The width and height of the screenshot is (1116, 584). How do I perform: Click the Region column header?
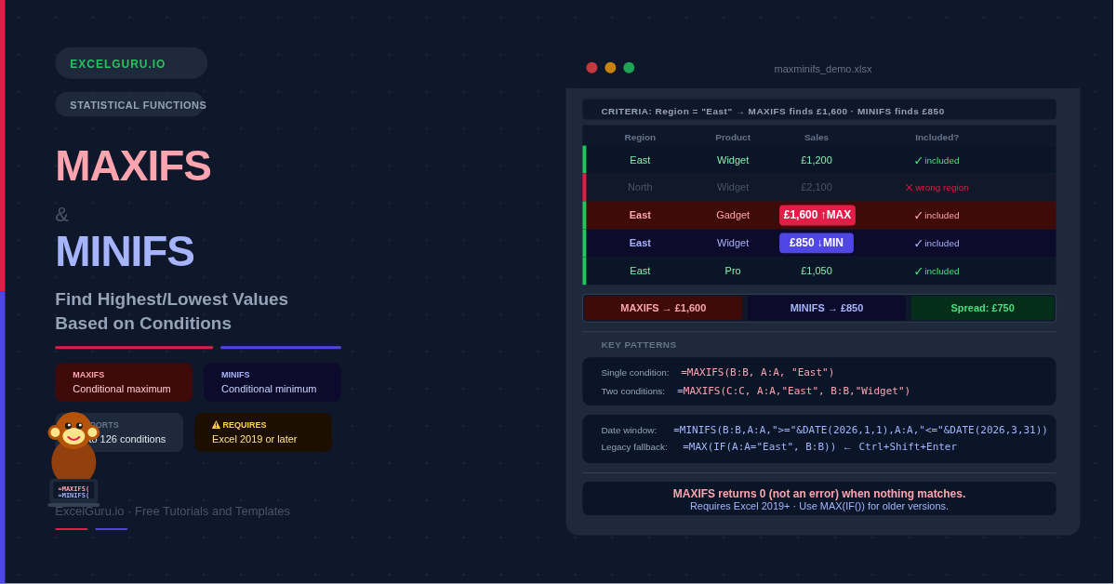click(640, 137)
